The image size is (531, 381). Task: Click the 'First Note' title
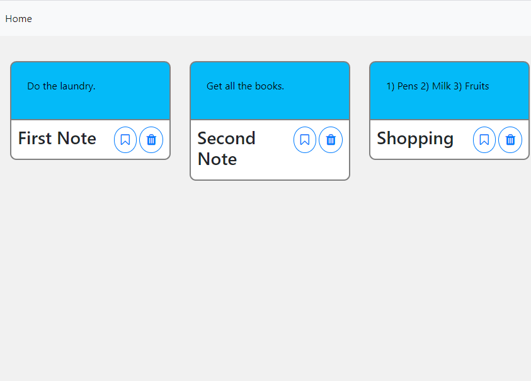point(57,138)
